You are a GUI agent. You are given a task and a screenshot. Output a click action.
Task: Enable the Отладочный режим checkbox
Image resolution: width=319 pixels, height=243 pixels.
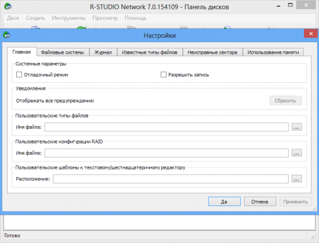click(19, 75)
